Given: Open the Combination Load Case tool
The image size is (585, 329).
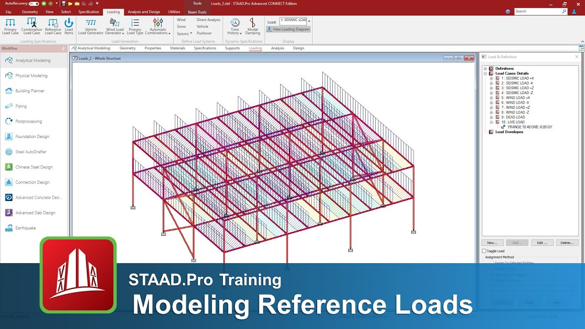Looking at the screenshot, I should [x=32, y=27].
